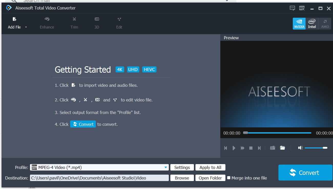Click the Aiseesoft app logo icon
333x189 pixels.
(x=9, y=8)
